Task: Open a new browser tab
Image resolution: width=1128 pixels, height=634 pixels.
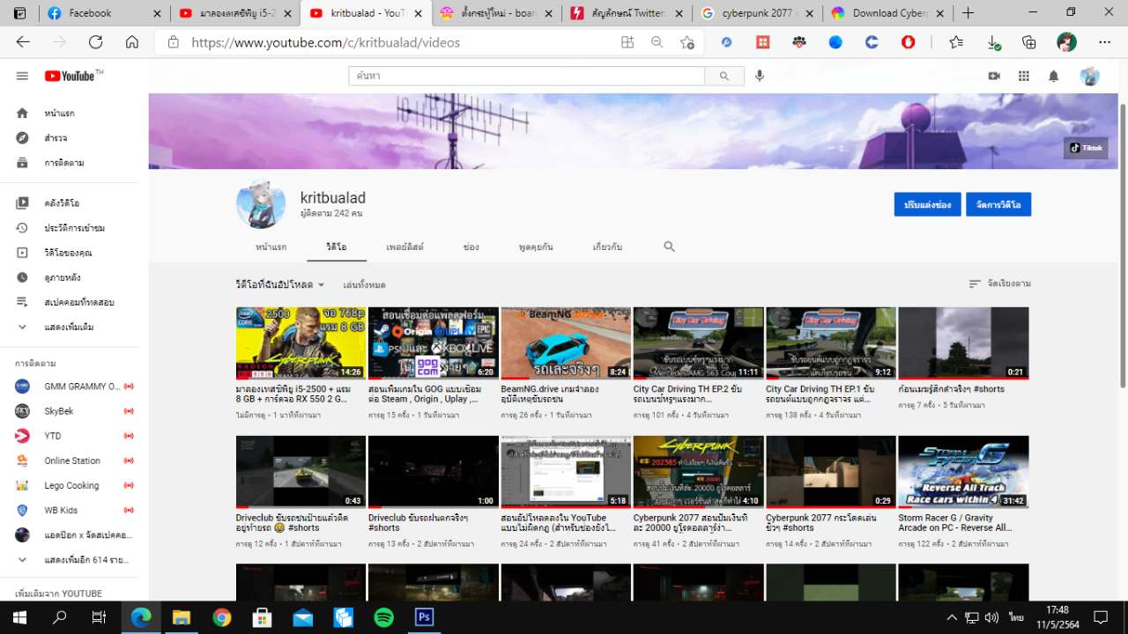Action: 968,13
